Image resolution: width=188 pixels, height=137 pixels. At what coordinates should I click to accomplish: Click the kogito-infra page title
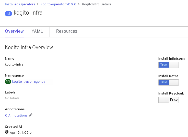(28, 13)
